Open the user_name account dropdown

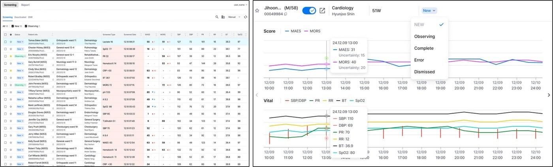(240, 5)
